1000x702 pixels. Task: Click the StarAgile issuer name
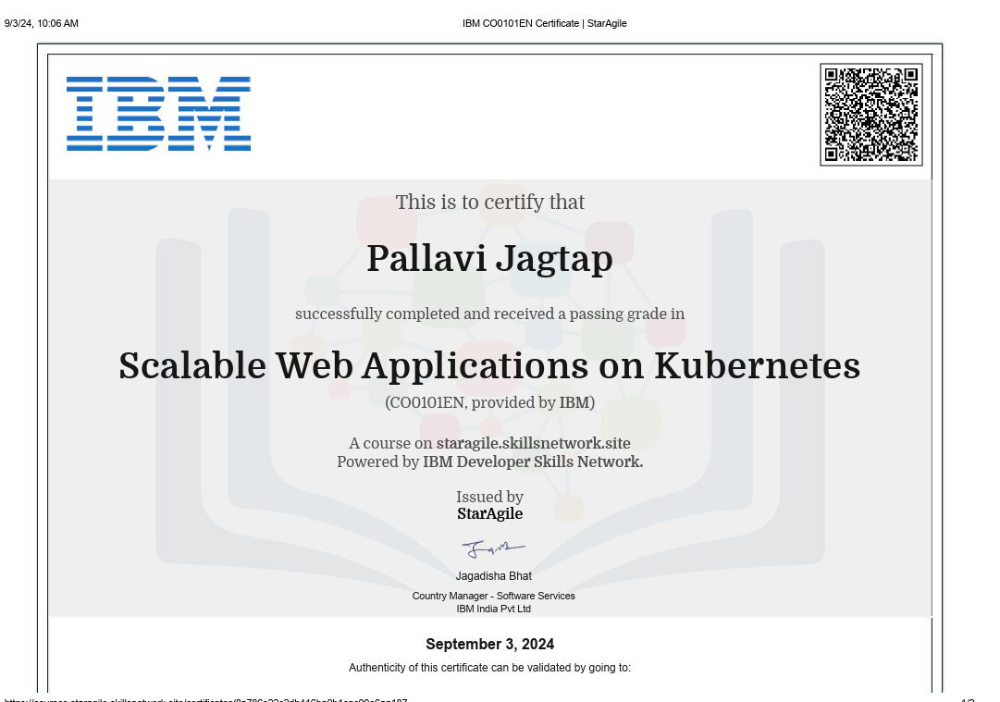pos(489,514)
